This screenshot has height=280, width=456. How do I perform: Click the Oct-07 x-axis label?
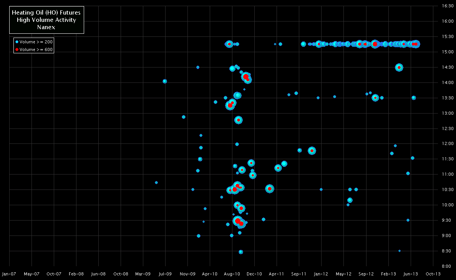click(54, 274)
